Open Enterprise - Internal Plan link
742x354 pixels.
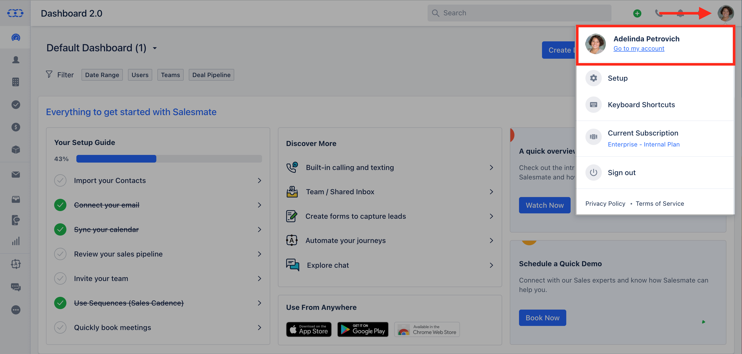point(643,144)
